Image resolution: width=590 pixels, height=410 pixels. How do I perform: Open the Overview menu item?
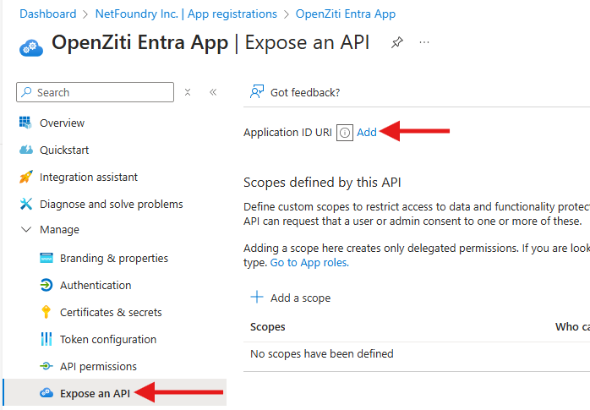click(x=62, y=123)
